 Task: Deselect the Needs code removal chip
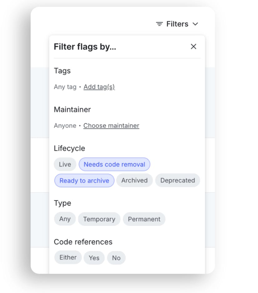coord(114,164)
